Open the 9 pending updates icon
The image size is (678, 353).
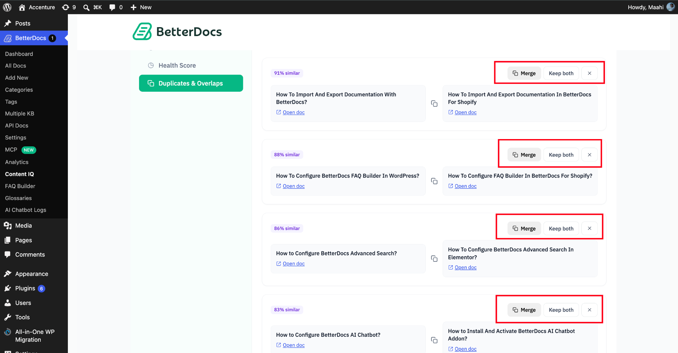(x=69, y=7)
